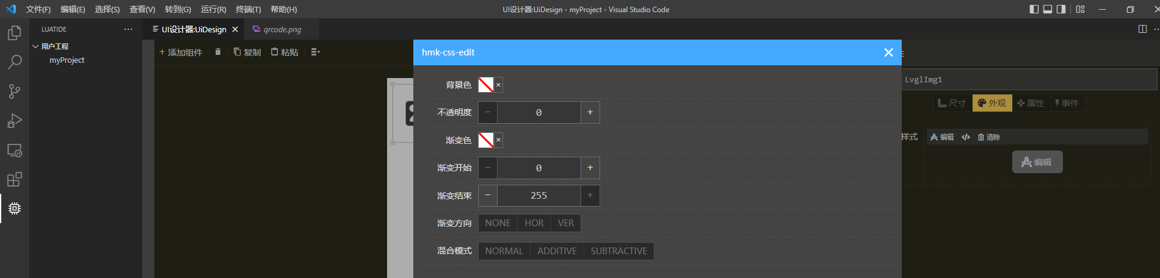
Task: Open the 选择(S) menu
Action: point(107,9)
